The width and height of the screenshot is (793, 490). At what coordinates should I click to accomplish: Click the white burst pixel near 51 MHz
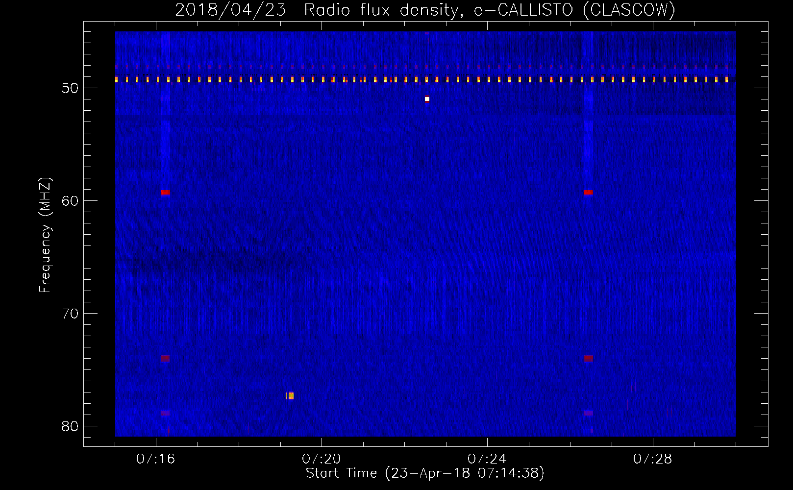427,99
